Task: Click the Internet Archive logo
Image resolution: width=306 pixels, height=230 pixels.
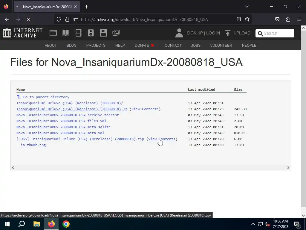Action: [23, 33]
